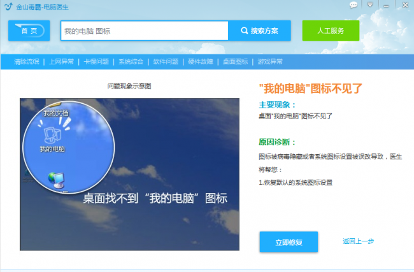Go to 首页 home button
The height and width of the screenshot is (272, 414).
pos(29,31)
